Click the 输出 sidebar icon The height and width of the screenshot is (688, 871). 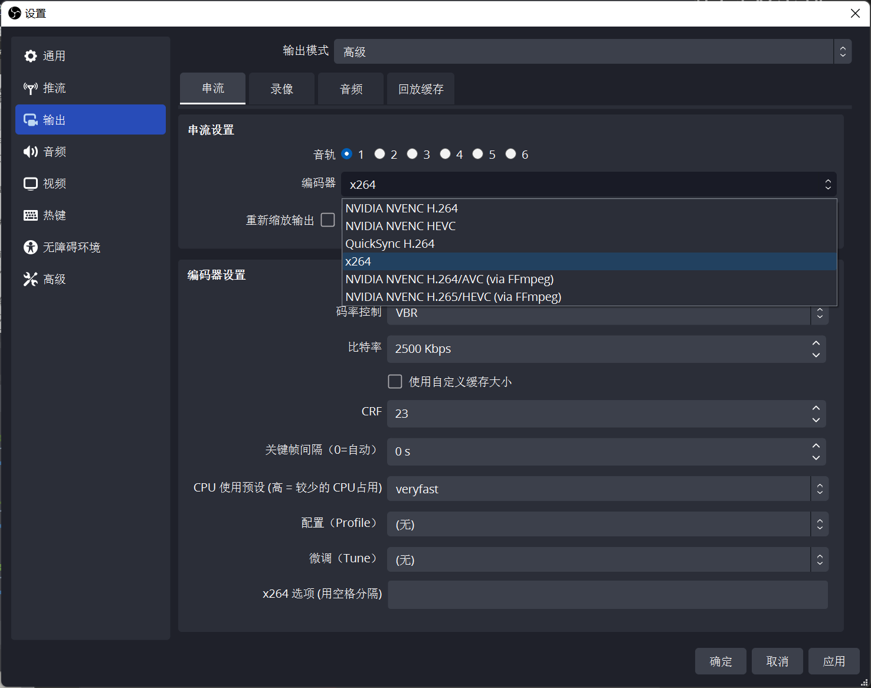(x=54, y=119)
